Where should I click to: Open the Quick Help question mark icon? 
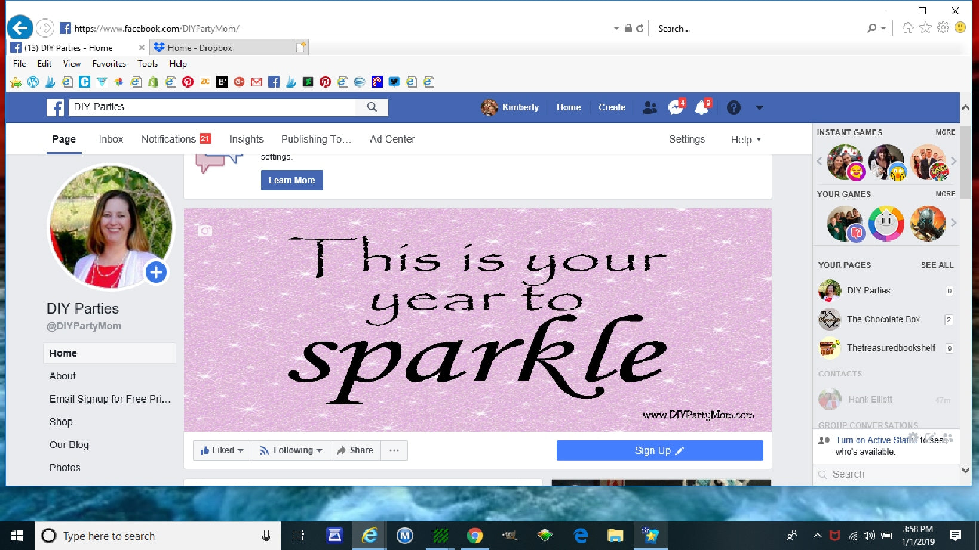734,107
